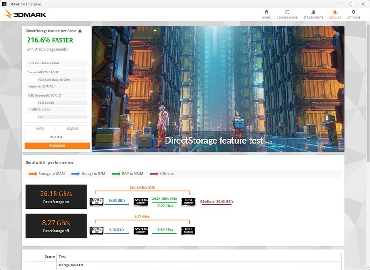Screen dimensions: 370x270
Task: Click the 3DMark app icon in title bar
Action: (x=4, y=4)
